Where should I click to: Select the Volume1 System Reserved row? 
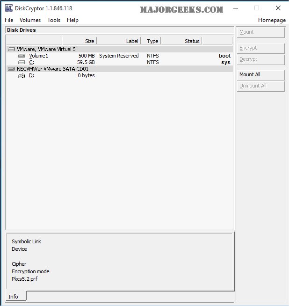tap(118, 56)
